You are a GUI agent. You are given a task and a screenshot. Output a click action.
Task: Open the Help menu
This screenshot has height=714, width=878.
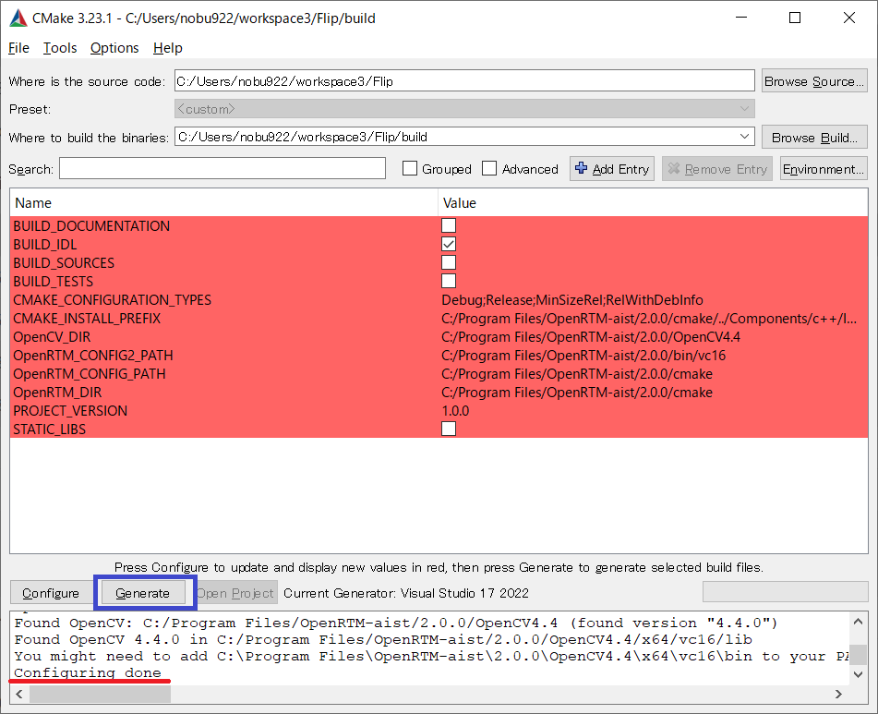pos(167,48)
